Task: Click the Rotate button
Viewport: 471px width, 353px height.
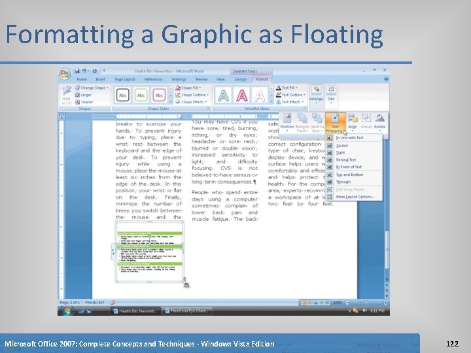Action: [x=379, y=123]
